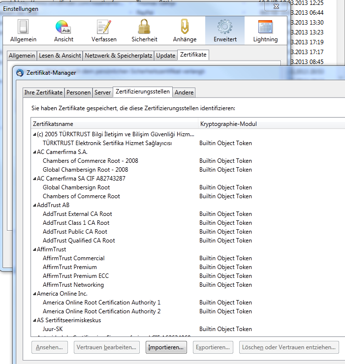
Task: Collapse the AffirmTrust group
Action: (34, 249)
